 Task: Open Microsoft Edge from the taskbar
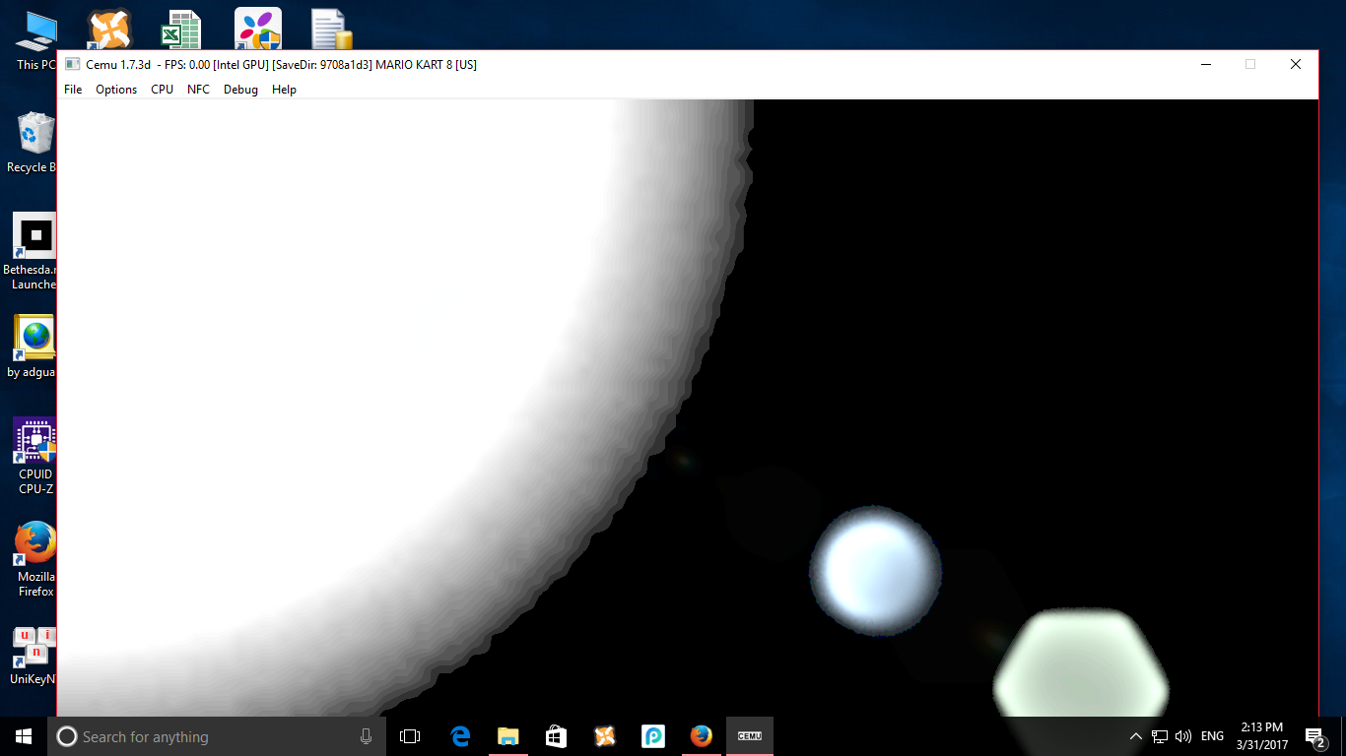click(460, 736)
